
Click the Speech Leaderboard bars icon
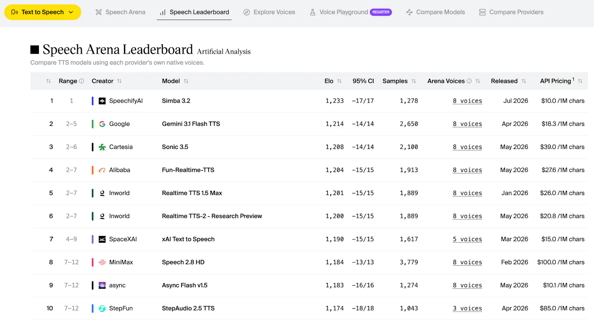163,12
